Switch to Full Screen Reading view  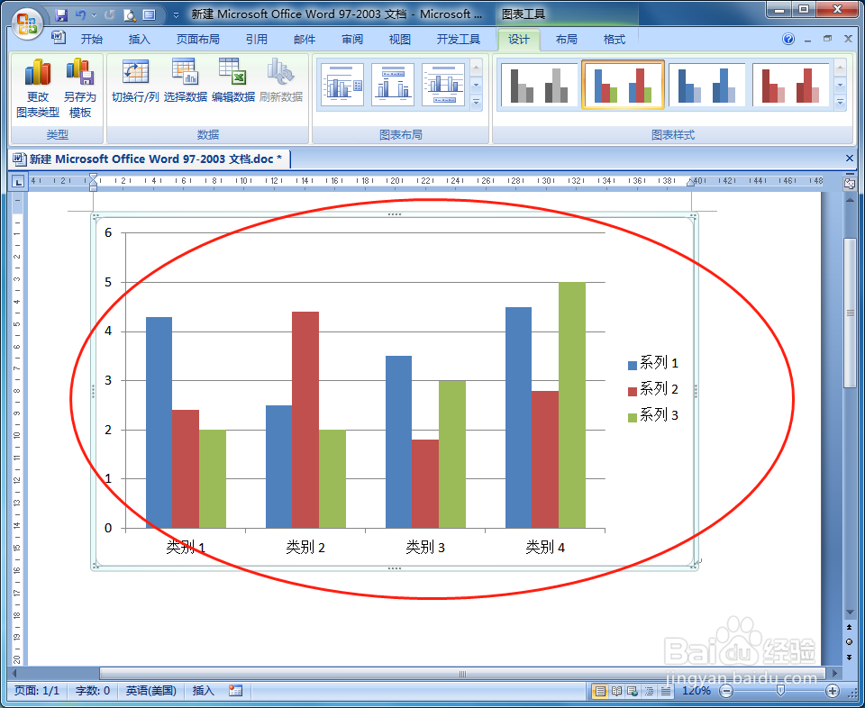(616, 690)
